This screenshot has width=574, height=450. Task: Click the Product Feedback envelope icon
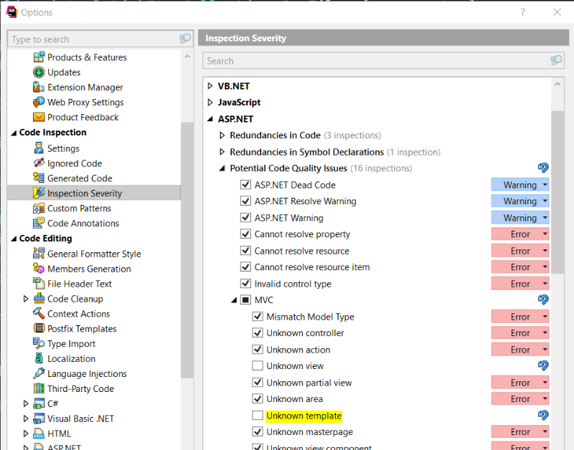pos(39,118)
